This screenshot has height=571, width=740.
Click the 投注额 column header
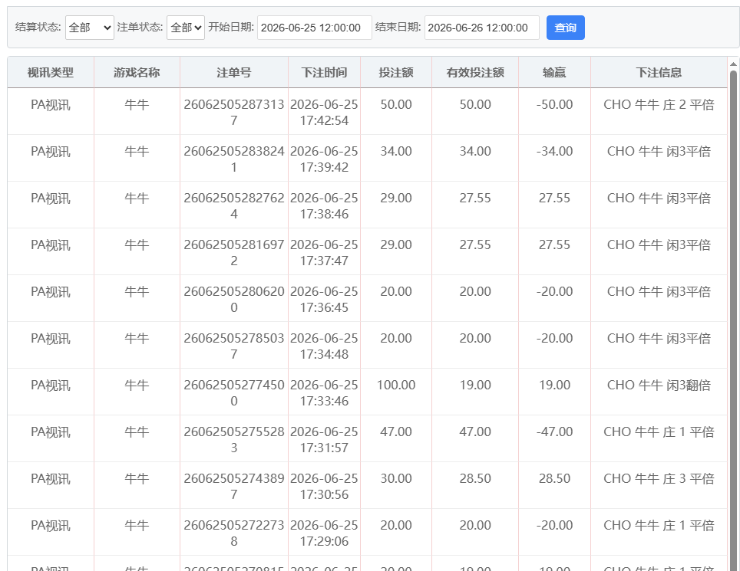coord(396,73)
